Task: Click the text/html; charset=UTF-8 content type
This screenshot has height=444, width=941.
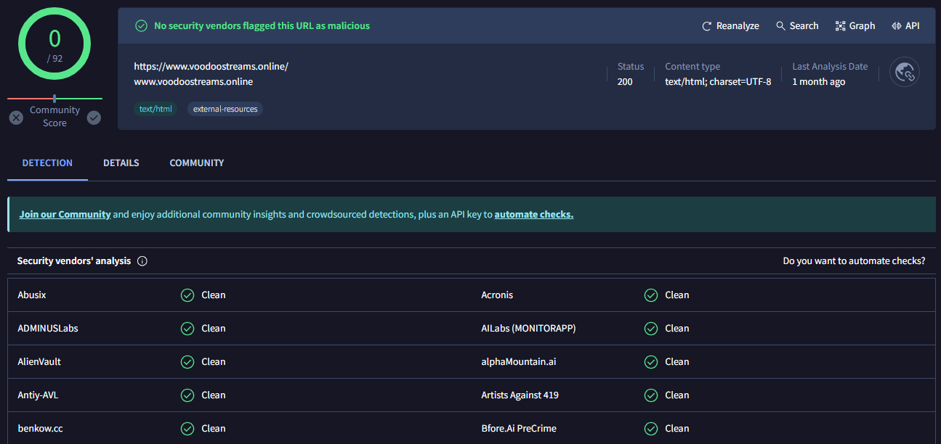Action: tap(718, 82)
